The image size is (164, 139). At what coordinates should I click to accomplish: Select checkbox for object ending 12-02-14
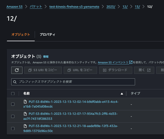tap(13, 104)
